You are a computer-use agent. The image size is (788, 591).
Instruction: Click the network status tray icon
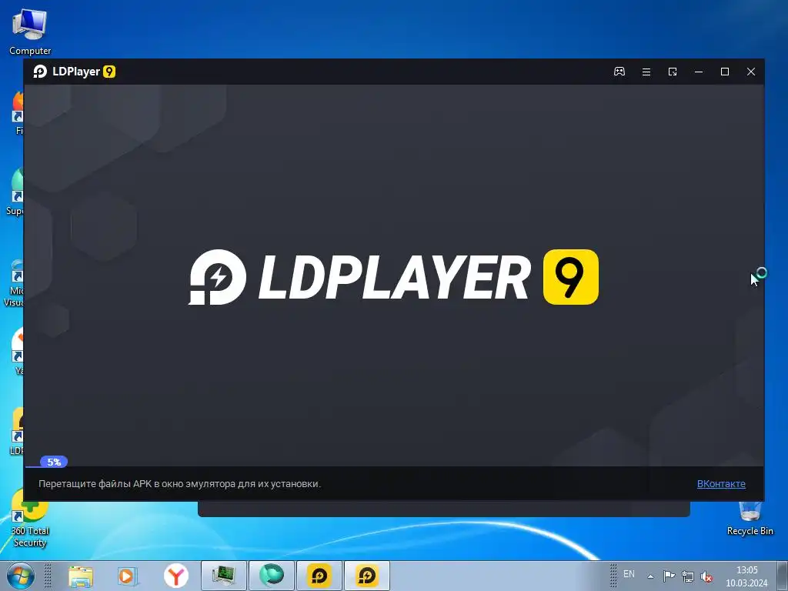pyautogui.click(x=687, y=576)
